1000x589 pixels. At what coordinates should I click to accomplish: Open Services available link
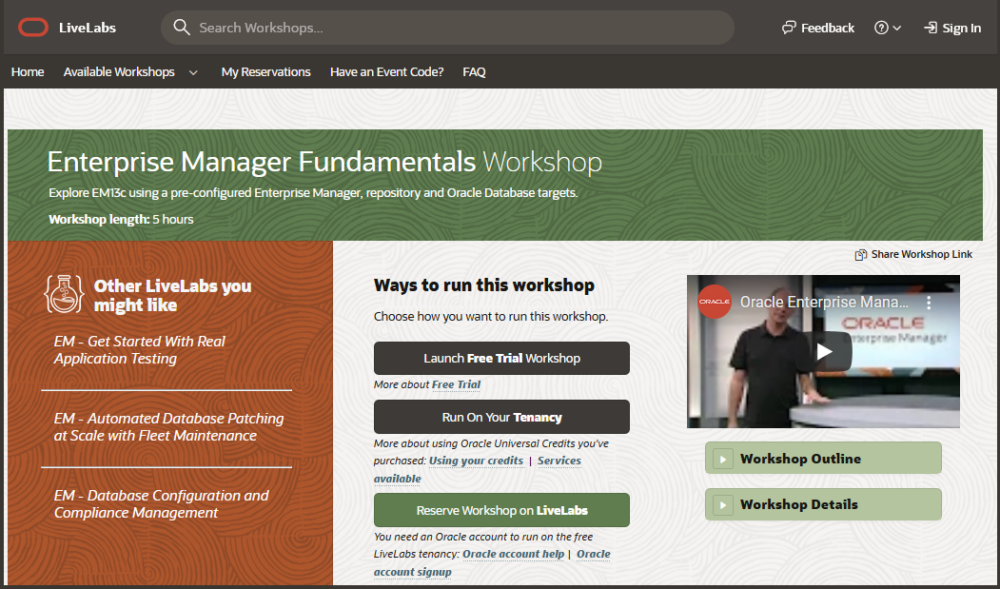click(x=559, y=461)
